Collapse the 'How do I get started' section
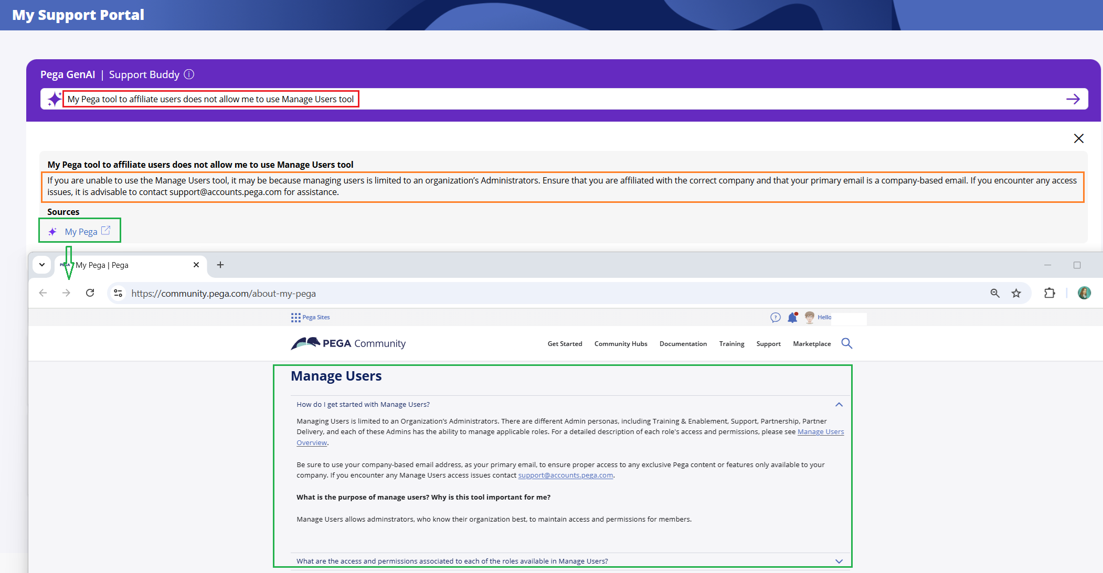Screen dimensions: 1103x573 click(x=839, y=405)
